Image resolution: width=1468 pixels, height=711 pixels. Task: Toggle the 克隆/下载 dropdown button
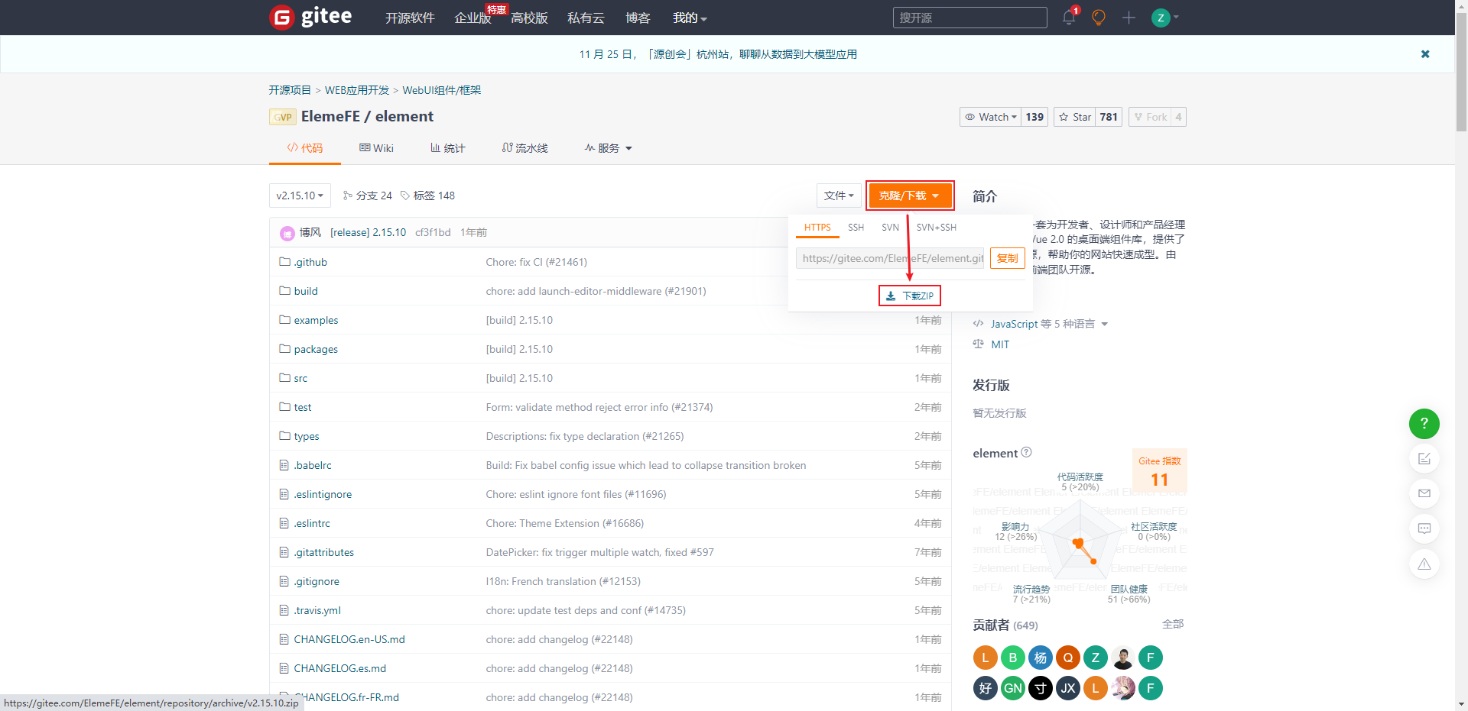910,196
